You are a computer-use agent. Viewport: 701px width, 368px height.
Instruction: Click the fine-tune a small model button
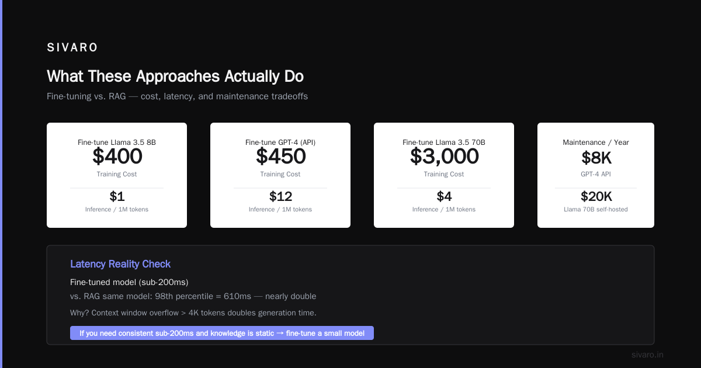pyautogui.click(x=222, y=333)
